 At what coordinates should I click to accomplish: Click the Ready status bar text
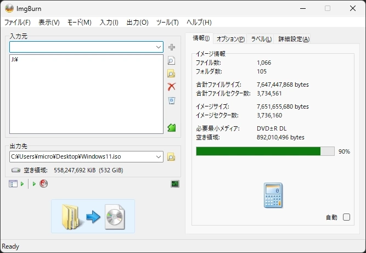[x=10, y=246]
